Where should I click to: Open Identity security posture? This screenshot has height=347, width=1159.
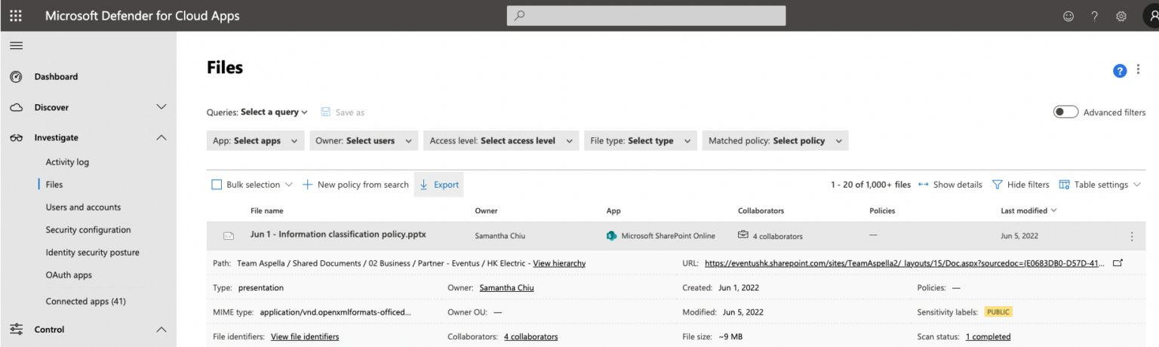click(92, 253)
